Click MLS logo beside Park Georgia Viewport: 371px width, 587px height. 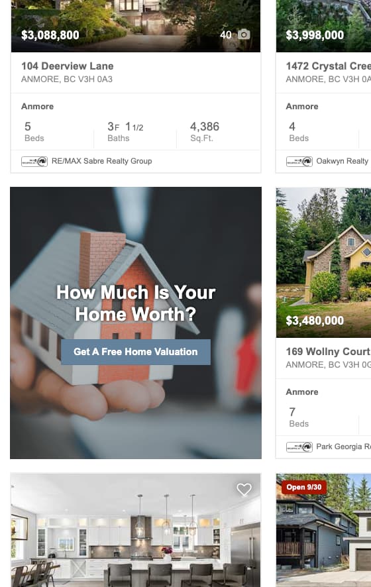[299, 447]
